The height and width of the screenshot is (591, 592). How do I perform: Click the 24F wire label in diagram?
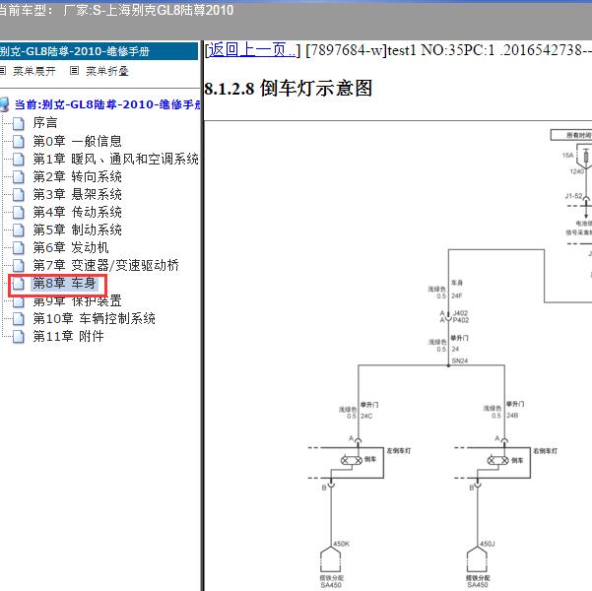(x=457, y=295)
